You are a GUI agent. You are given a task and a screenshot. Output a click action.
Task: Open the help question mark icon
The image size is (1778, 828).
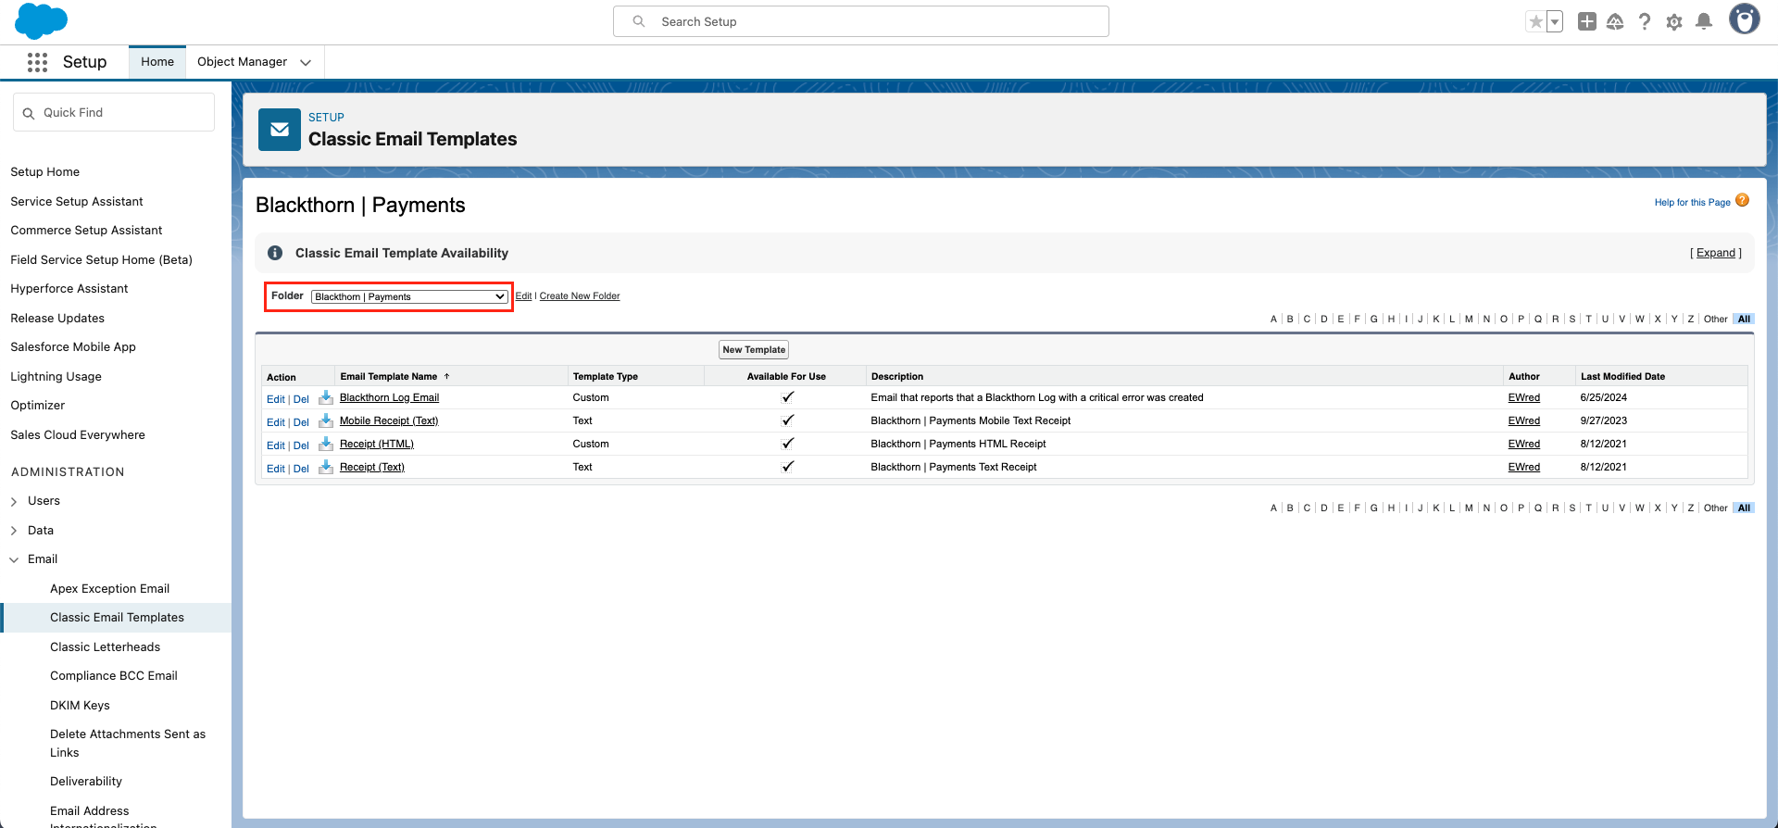tap(1645, 21)
